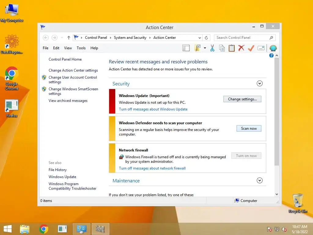Expand submenu arrow after Control Panel
This screenshot has height=235, width=313.
[110, 38]
